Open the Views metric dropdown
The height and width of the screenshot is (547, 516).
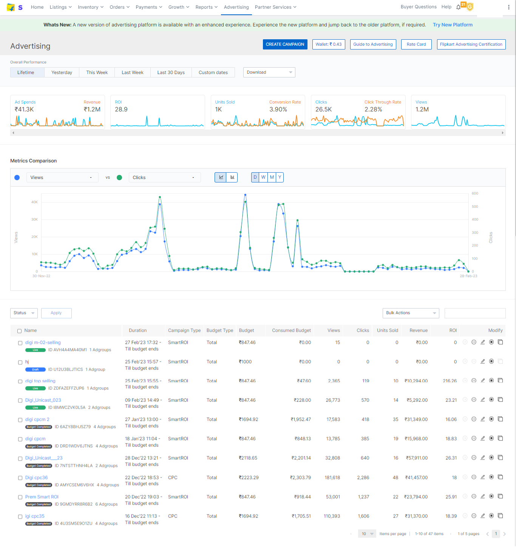[62, 178]
